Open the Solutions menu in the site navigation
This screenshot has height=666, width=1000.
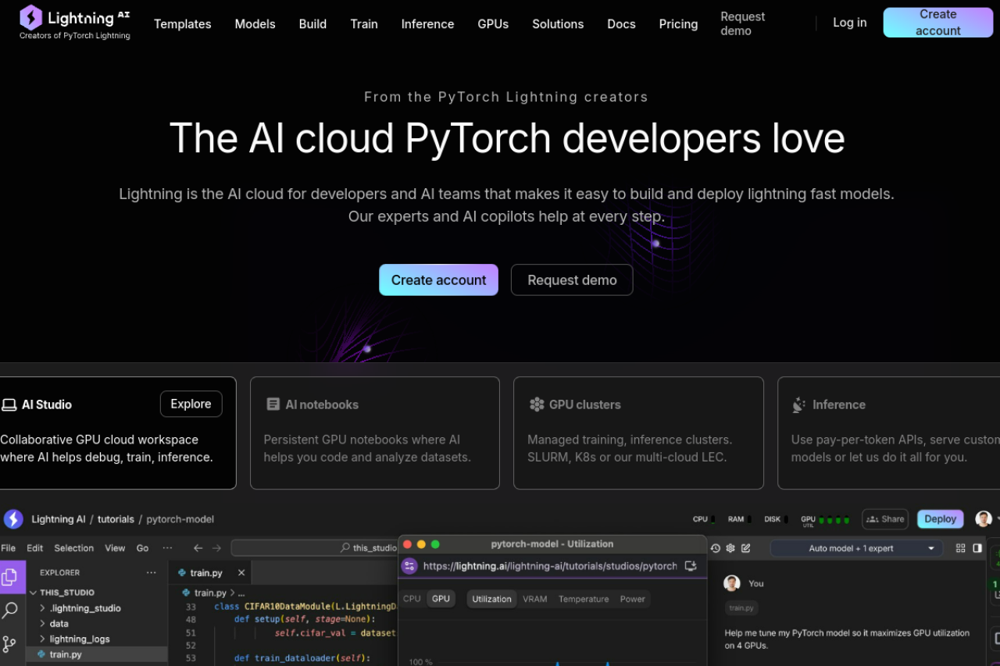pyautogui.click(x=558, y=24)
